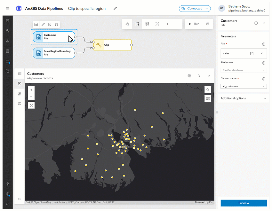The height and width of the screenshot is (211, 272).
Task: Expand the Additional options section
Action: click(244, 98)
